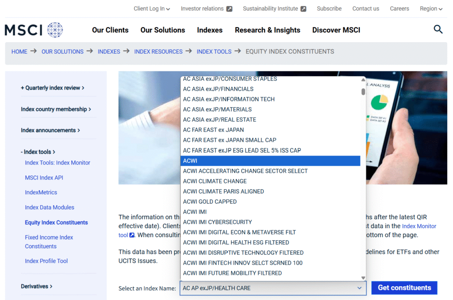Select AC ASIA exJP/INFORMATION TECH option
The height and width of the screenshot is (300, 453).
point(270,99)
